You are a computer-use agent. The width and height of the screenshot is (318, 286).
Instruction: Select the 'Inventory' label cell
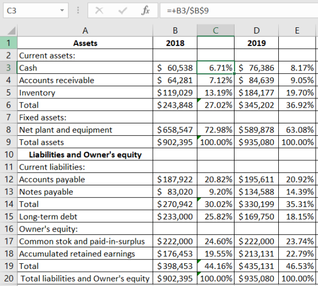tap(85, 93)
